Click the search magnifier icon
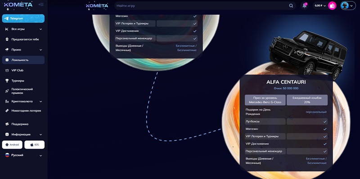 tap(291, 6)
